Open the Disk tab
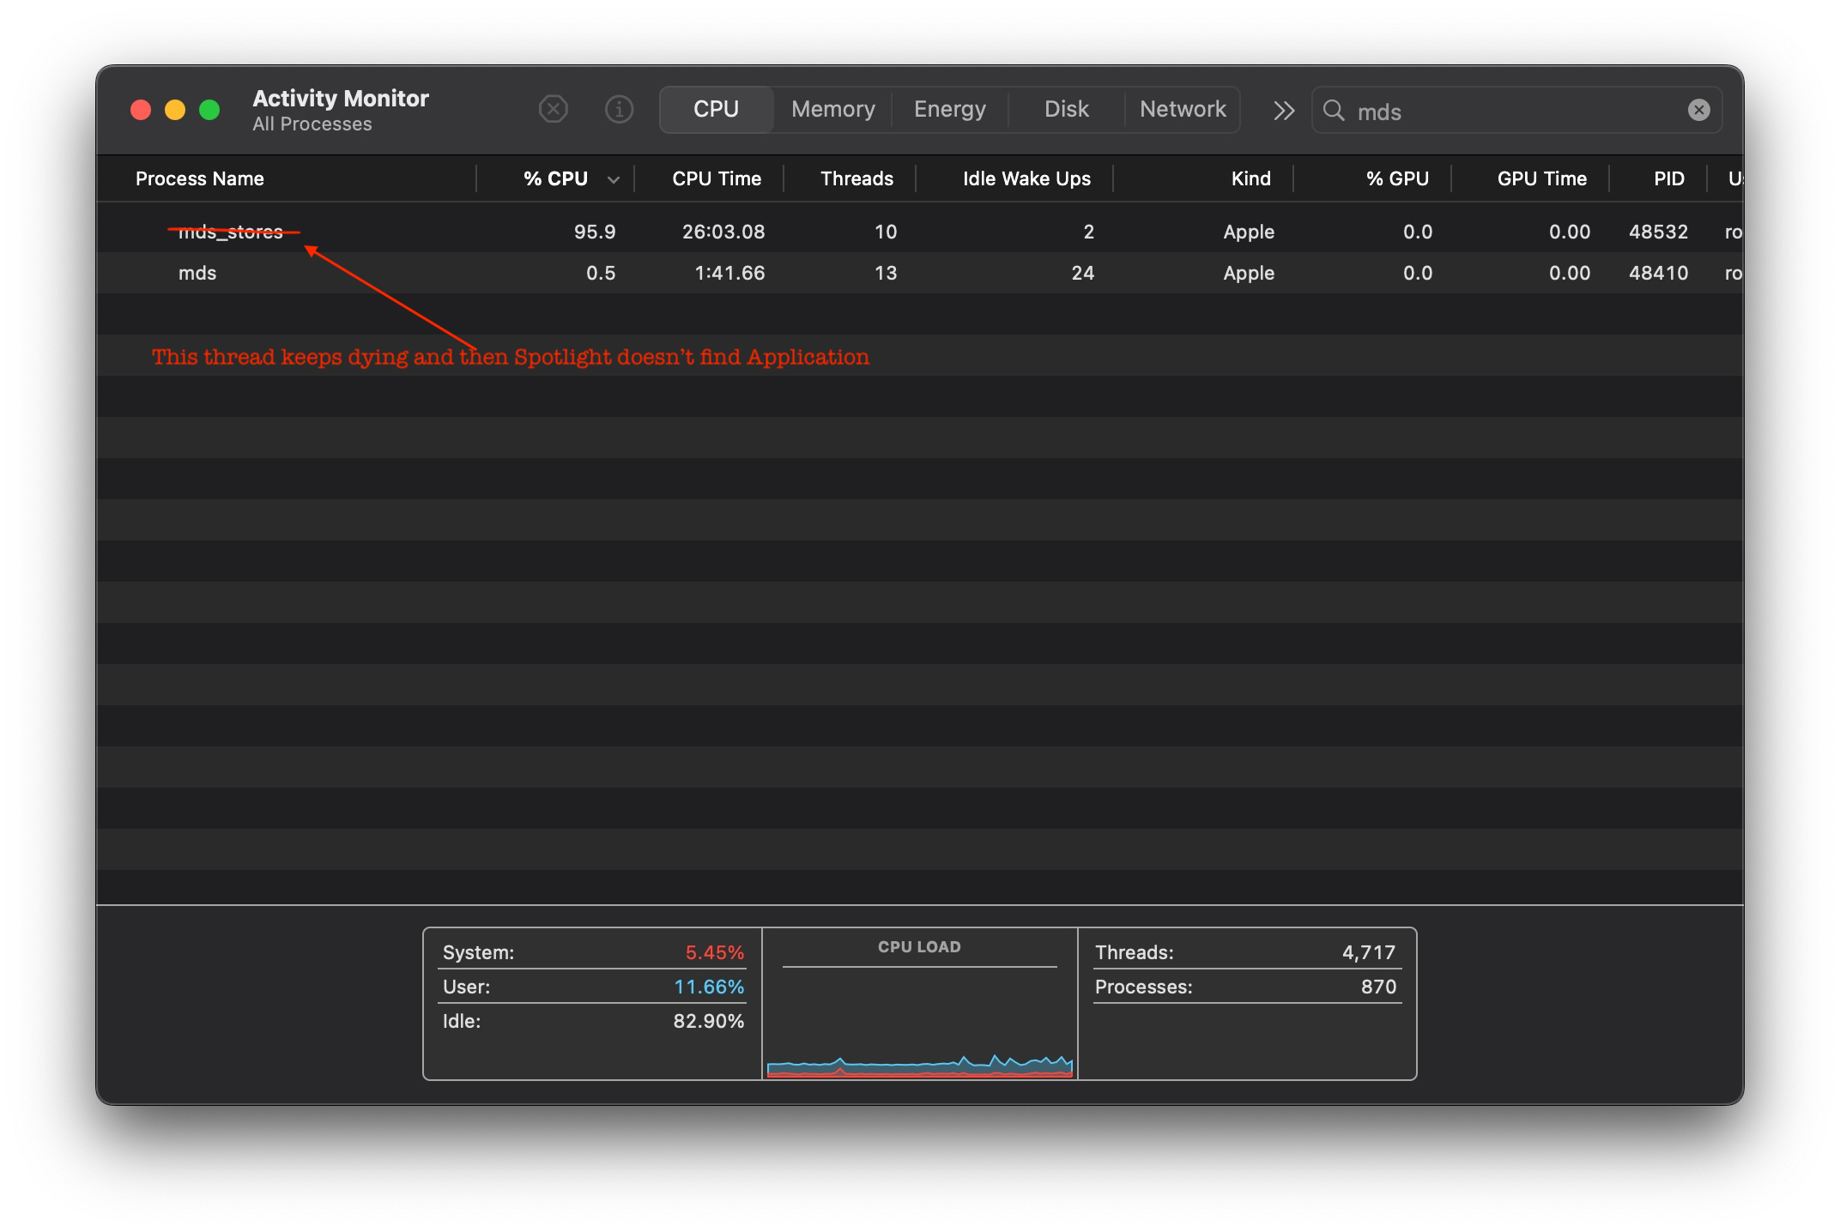The width and height of the screenshot is (1840, 1232). pos(1066,110)
